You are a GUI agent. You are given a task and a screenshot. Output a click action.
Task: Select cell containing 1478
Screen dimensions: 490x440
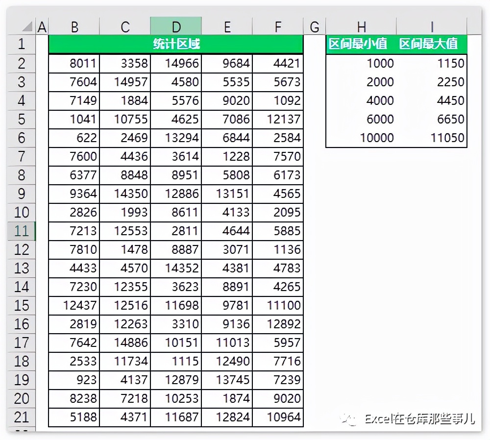click(x=125, y=250)
